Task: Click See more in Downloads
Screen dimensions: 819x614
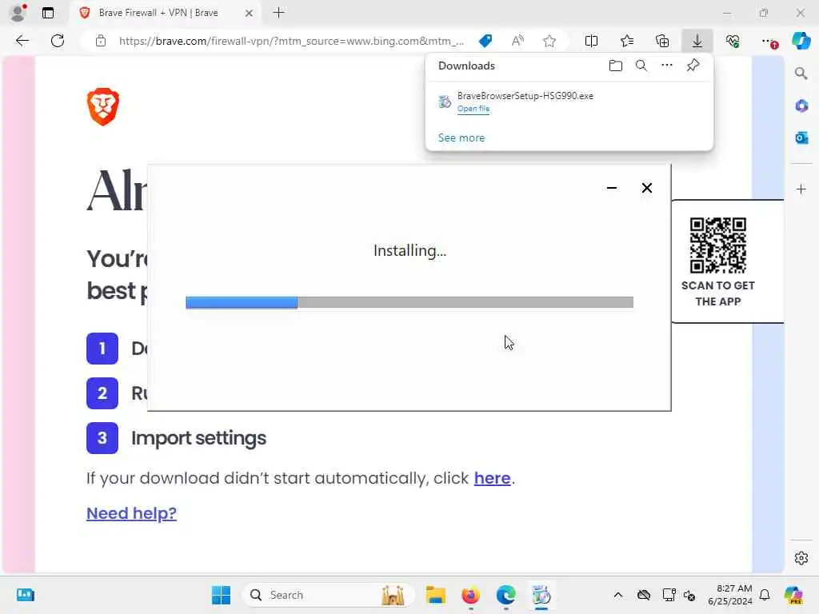Action: click(x=461, y=138)
